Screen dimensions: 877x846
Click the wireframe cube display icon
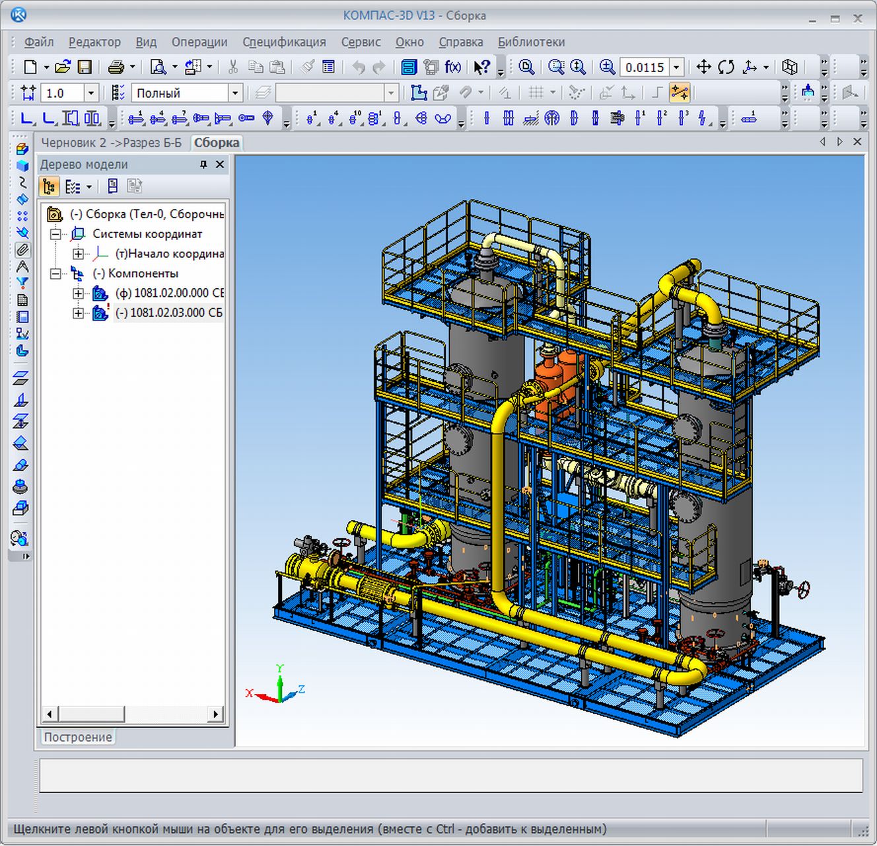[x=789, y=67]
